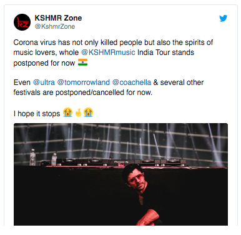
Task: Open the KSHMR Zone display name
Action: pos(58,18)
